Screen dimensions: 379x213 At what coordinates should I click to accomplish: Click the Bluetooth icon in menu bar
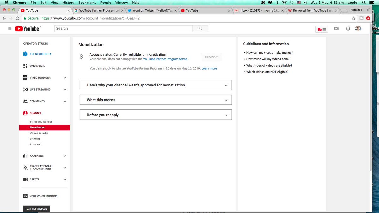coord(277,3)
